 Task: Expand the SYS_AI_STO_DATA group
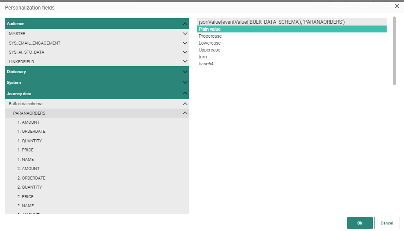click(x=185, y=52)
